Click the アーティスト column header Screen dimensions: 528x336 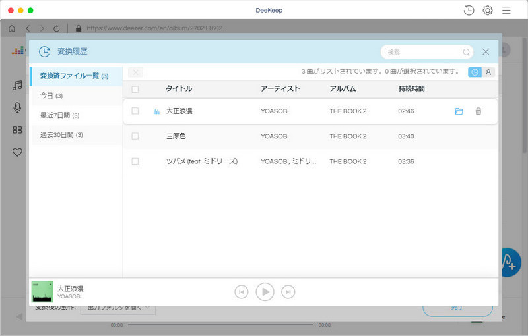click(280, 89)
